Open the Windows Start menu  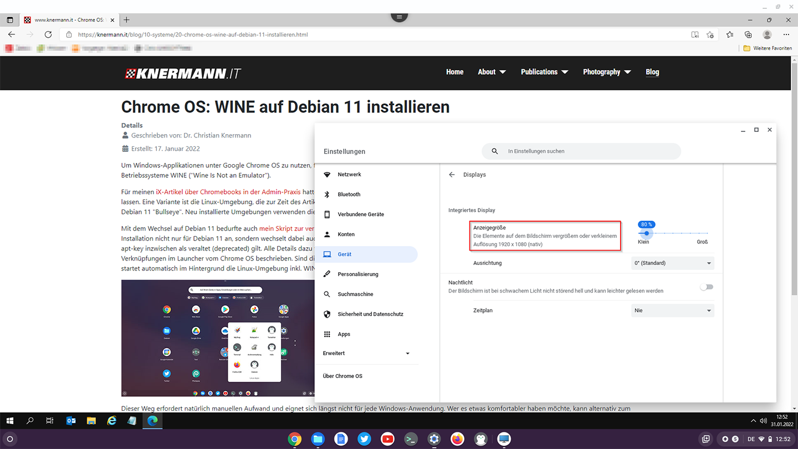click(x=10, y=421)
